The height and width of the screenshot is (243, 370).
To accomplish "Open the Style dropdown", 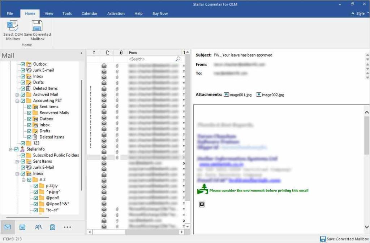I will click(360, 13).
